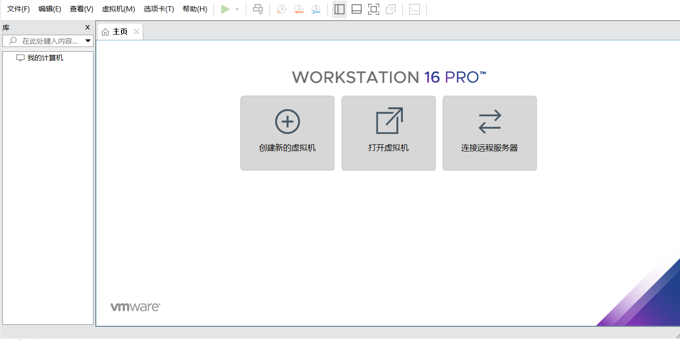Open the 帮助(H) menu
Viewport: 680px width, 340px height.
tap(195, 9)
